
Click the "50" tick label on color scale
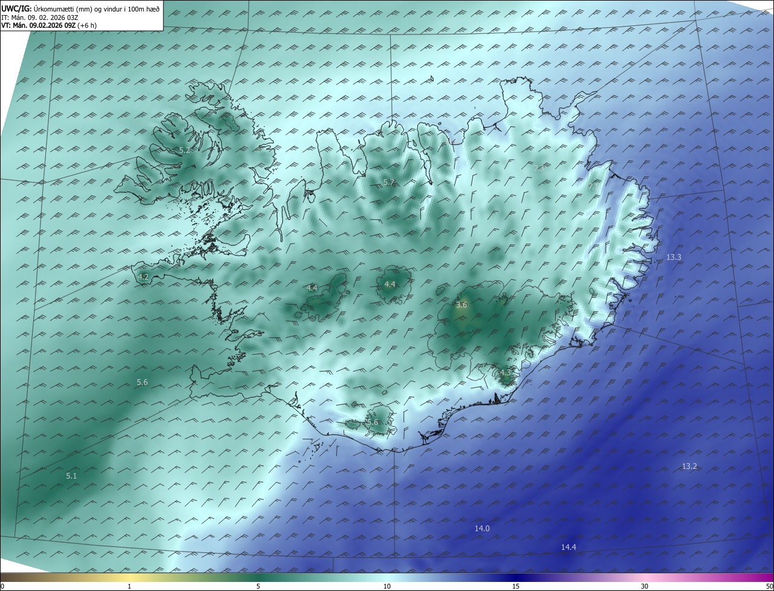pos(769,586)
